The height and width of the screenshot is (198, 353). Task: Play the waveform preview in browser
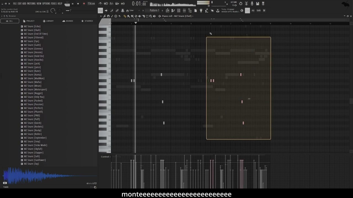5,183
